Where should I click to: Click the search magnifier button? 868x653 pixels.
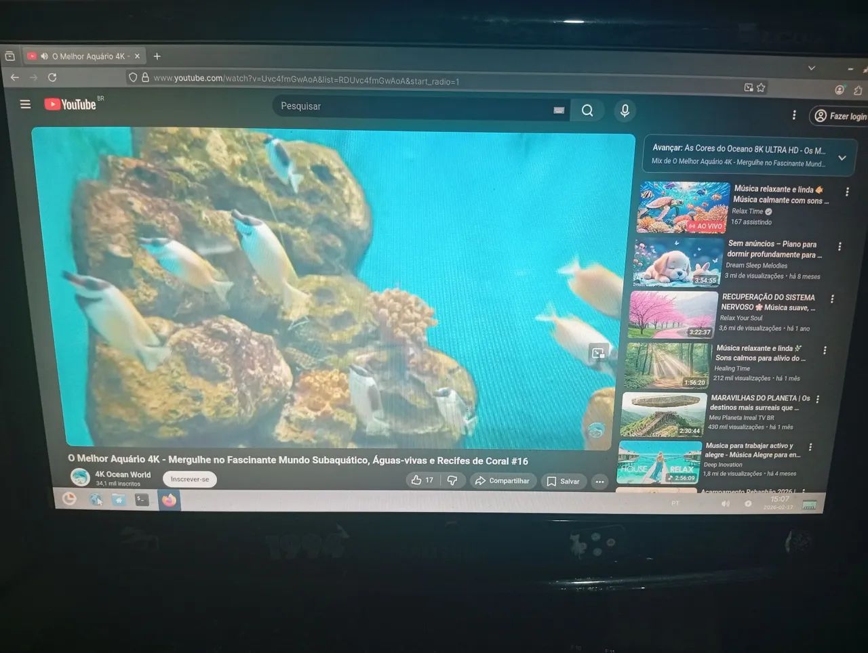(587, 110)
